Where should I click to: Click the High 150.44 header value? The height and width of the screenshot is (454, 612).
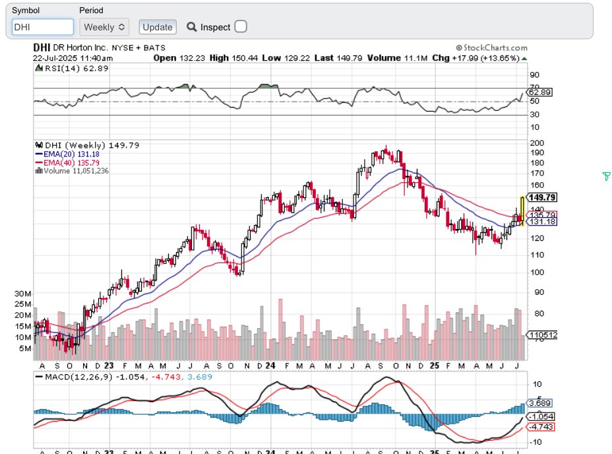coord(234,58)
